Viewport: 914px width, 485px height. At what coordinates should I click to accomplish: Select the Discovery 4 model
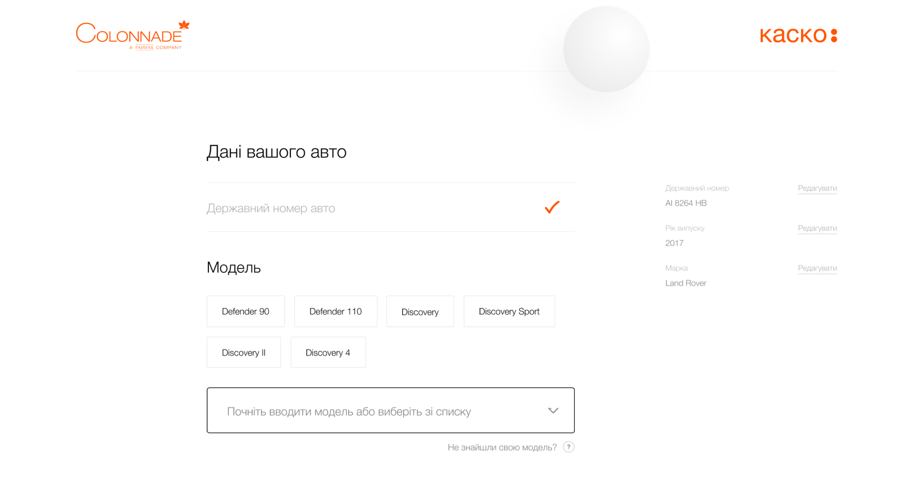(x=328, y=352)
